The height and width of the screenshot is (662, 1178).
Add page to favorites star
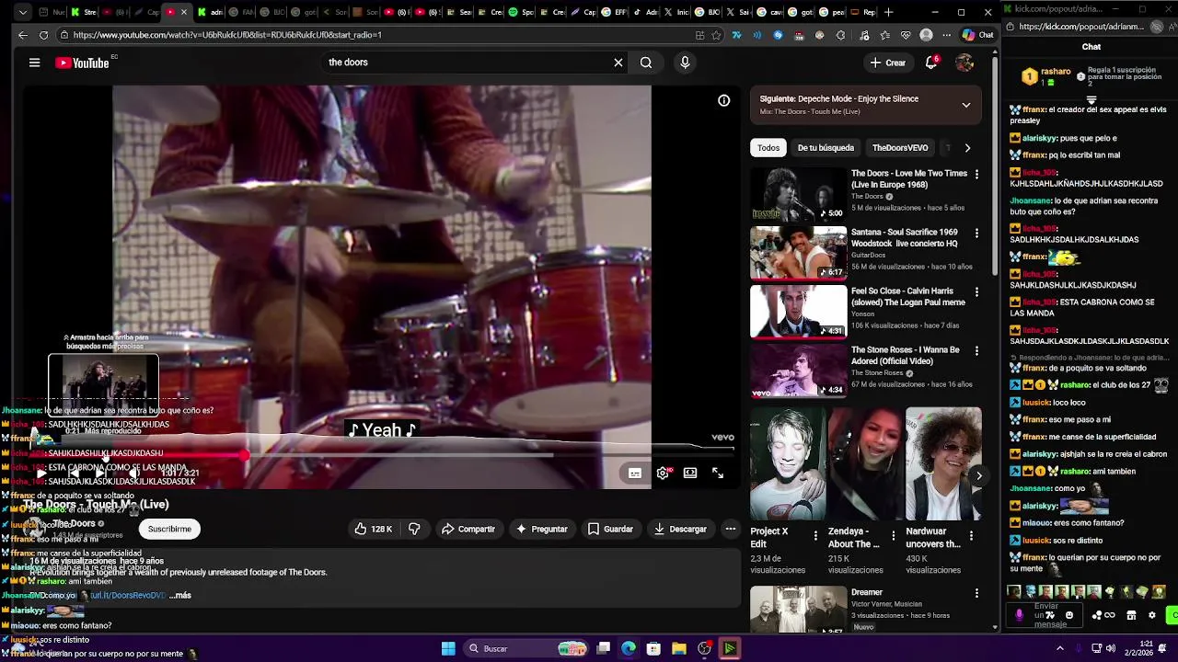(717, 35)
